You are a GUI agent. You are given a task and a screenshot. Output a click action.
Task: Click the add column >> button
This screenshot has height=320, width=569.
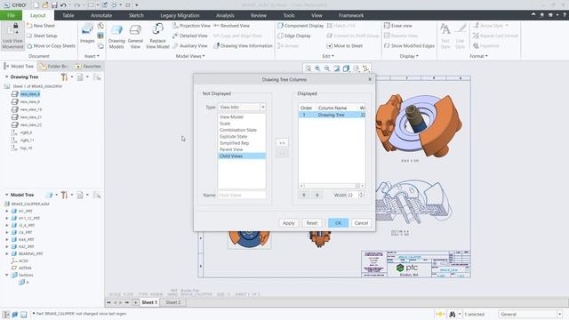pos(282,143)
